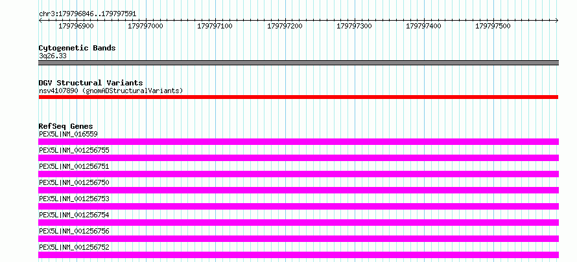The width and height of the screenshot is (577, 262).
Task: Open the PEX5L|NM_001256751 transcript label
Action: [74, 167]
